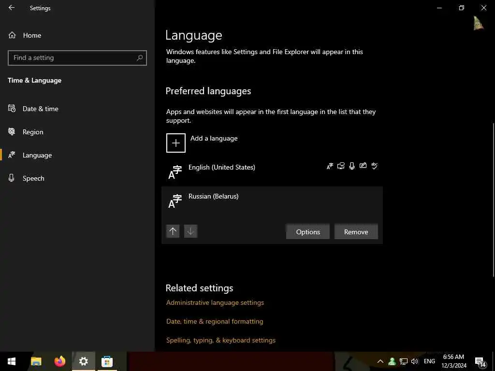Click the settings page vertical scrollbar
This screenshot has height=371, width=495.
(x=494, y=200)
